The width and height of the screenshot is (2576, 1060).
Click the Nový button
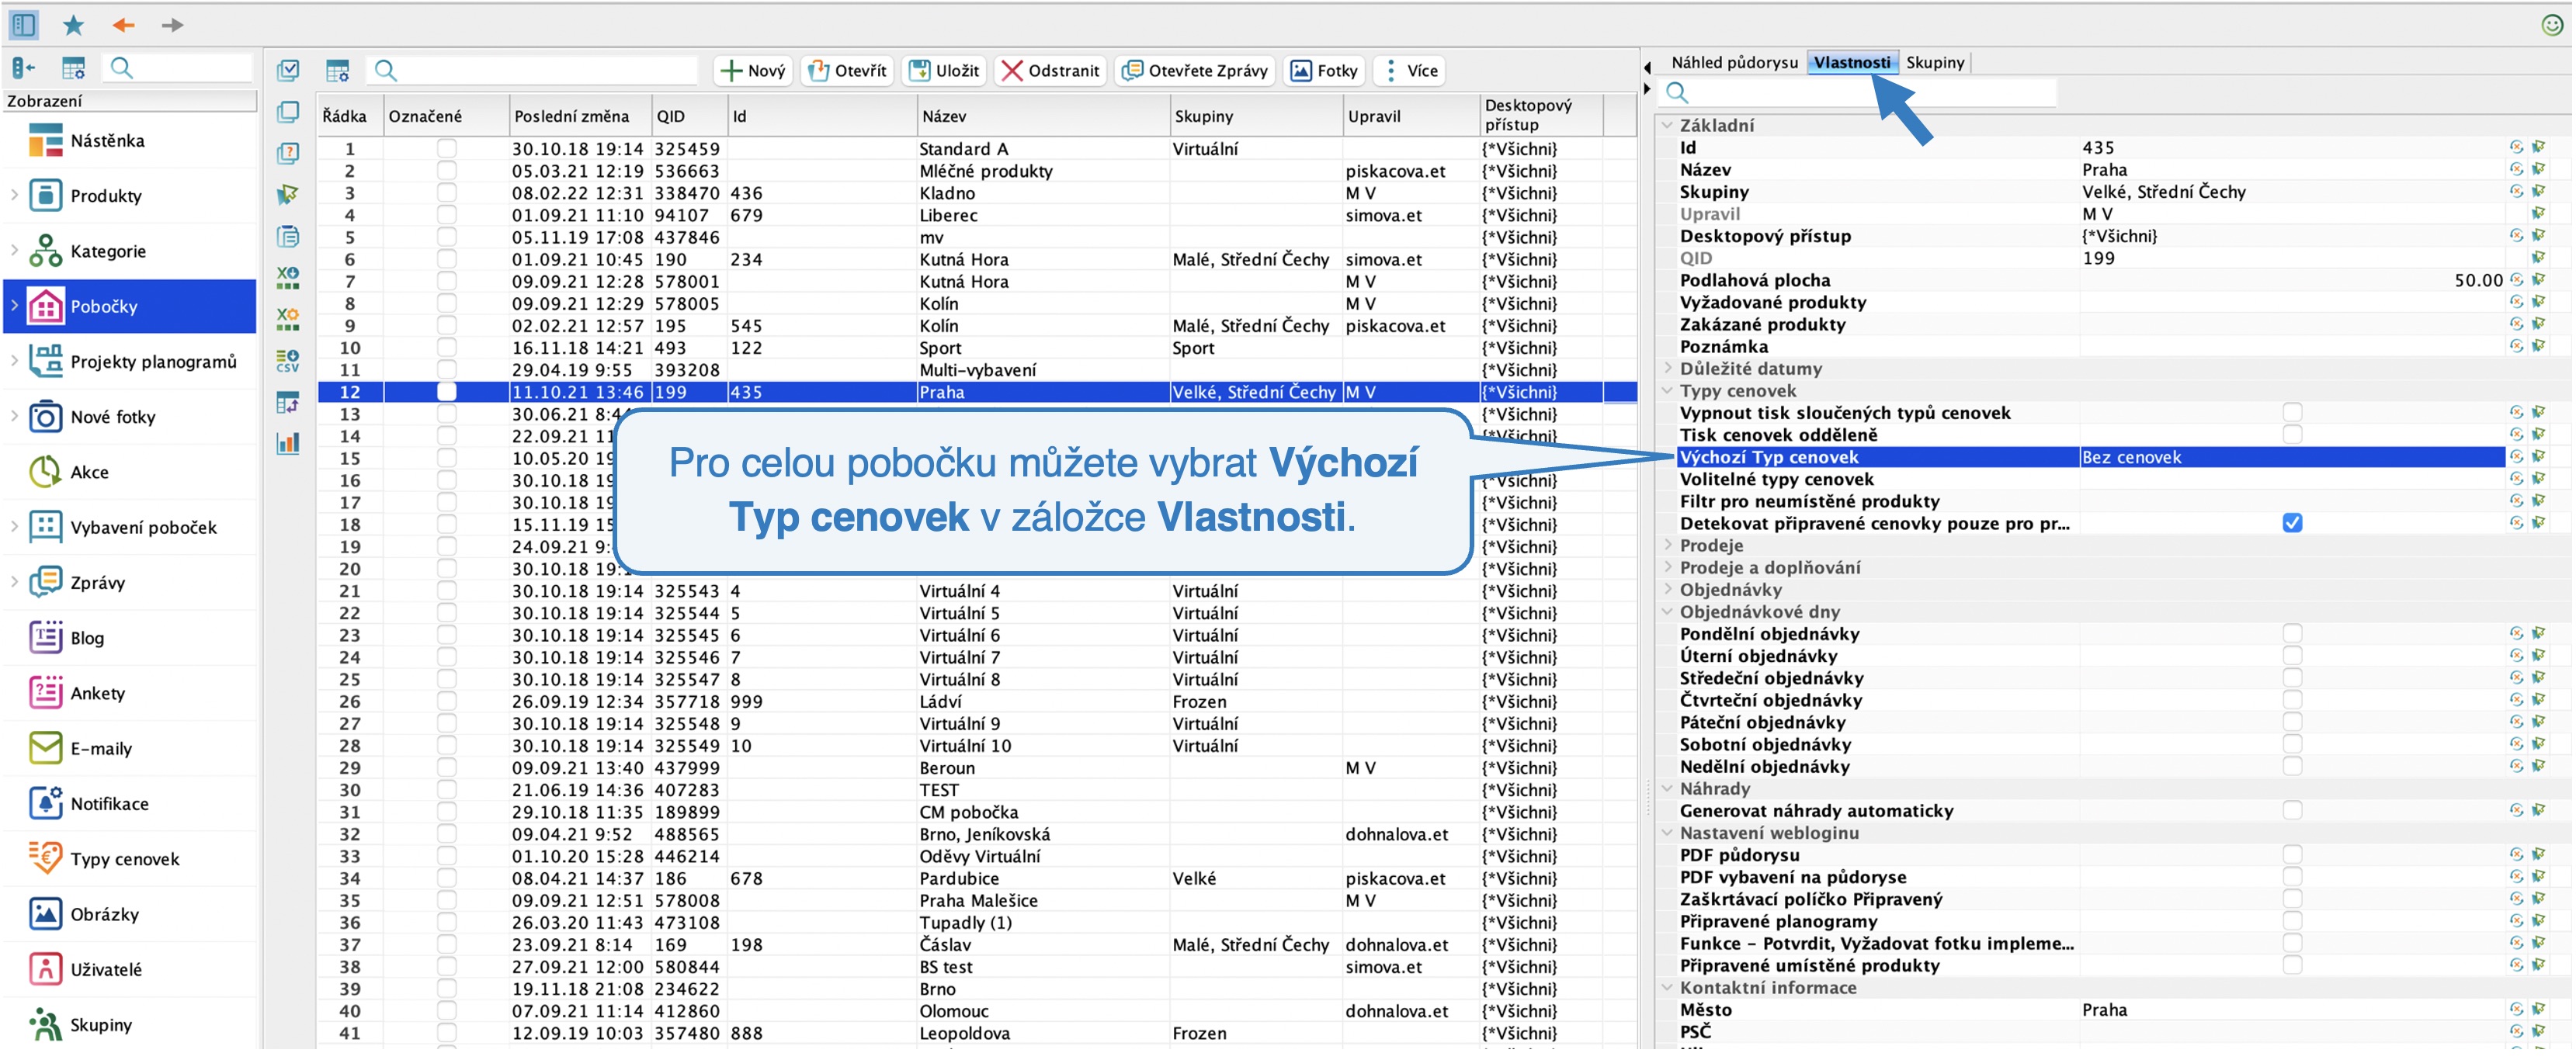pyautogui.click(x=753, y=70)
